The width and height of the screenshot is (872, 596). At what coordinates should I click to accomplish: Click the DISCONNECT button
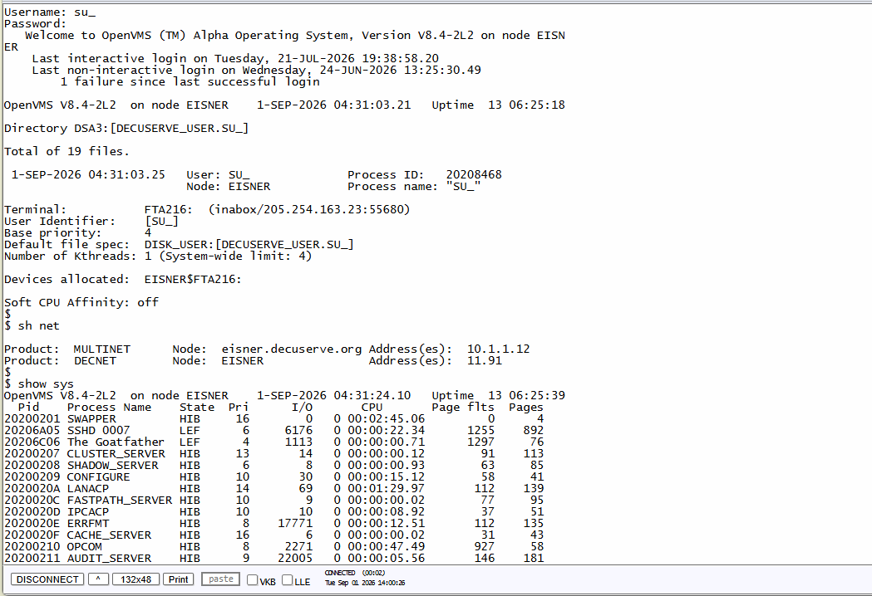pyautogui.click(x=47, y=579)
